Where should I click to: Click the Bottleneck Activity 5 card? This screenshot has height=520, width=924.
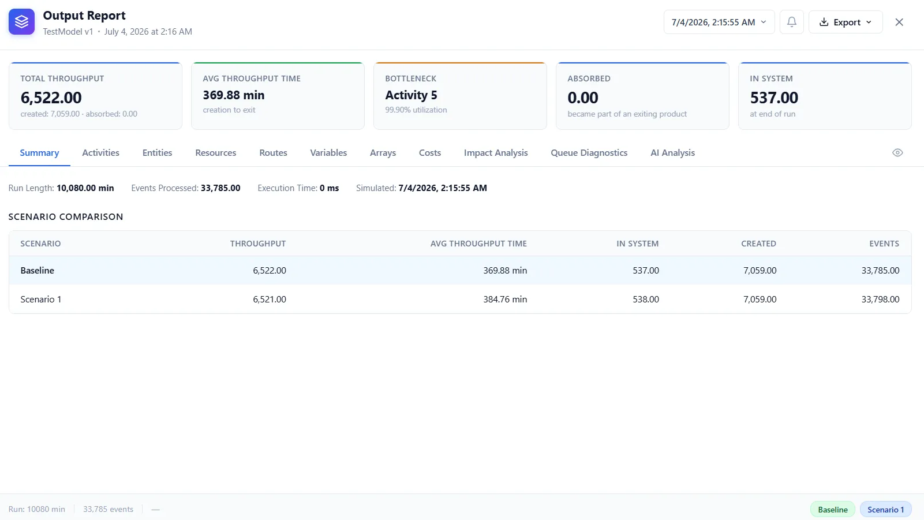pyautogui.click(x=460, y=96)
